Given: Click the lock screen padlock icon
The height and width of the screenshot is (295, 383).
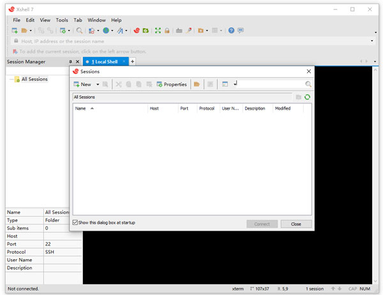Looking at the screenshot, I should tap(167, 31).
